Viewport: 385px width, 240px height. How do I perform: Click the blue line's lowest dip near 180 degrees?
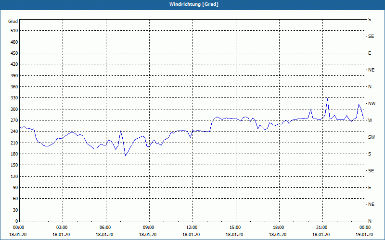(x=126, y=155)
